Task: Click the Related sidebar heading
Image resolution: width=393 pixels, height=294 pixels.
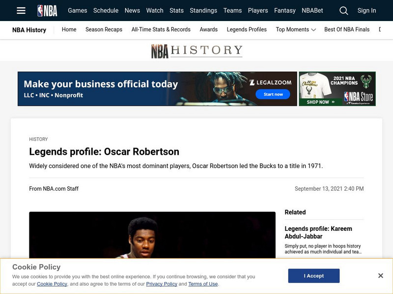Action: pos(295,212)
